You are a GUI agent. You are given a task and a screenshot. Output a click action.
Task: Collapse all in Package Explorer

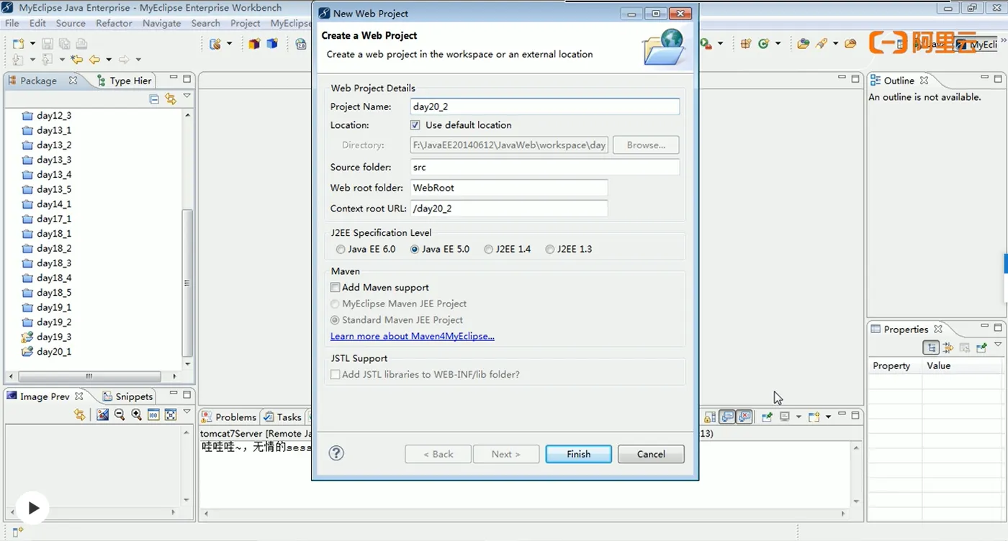click(x=154, y=99)
